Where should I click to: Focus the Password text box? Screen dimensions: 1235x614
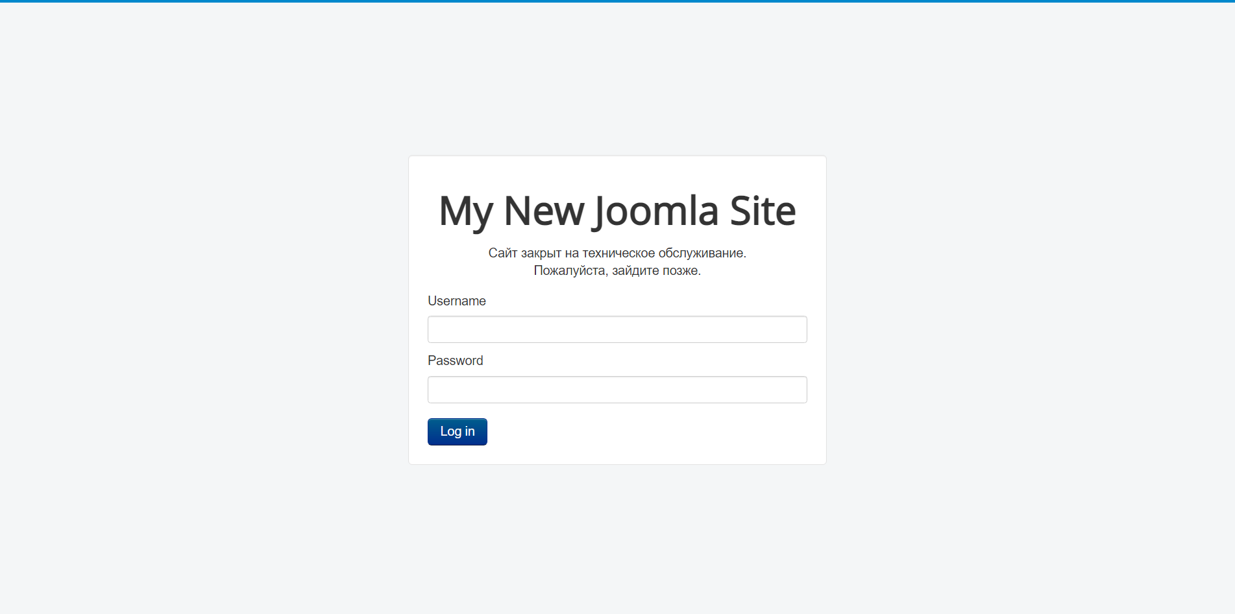pyautogui.click(x=617, y=390)
